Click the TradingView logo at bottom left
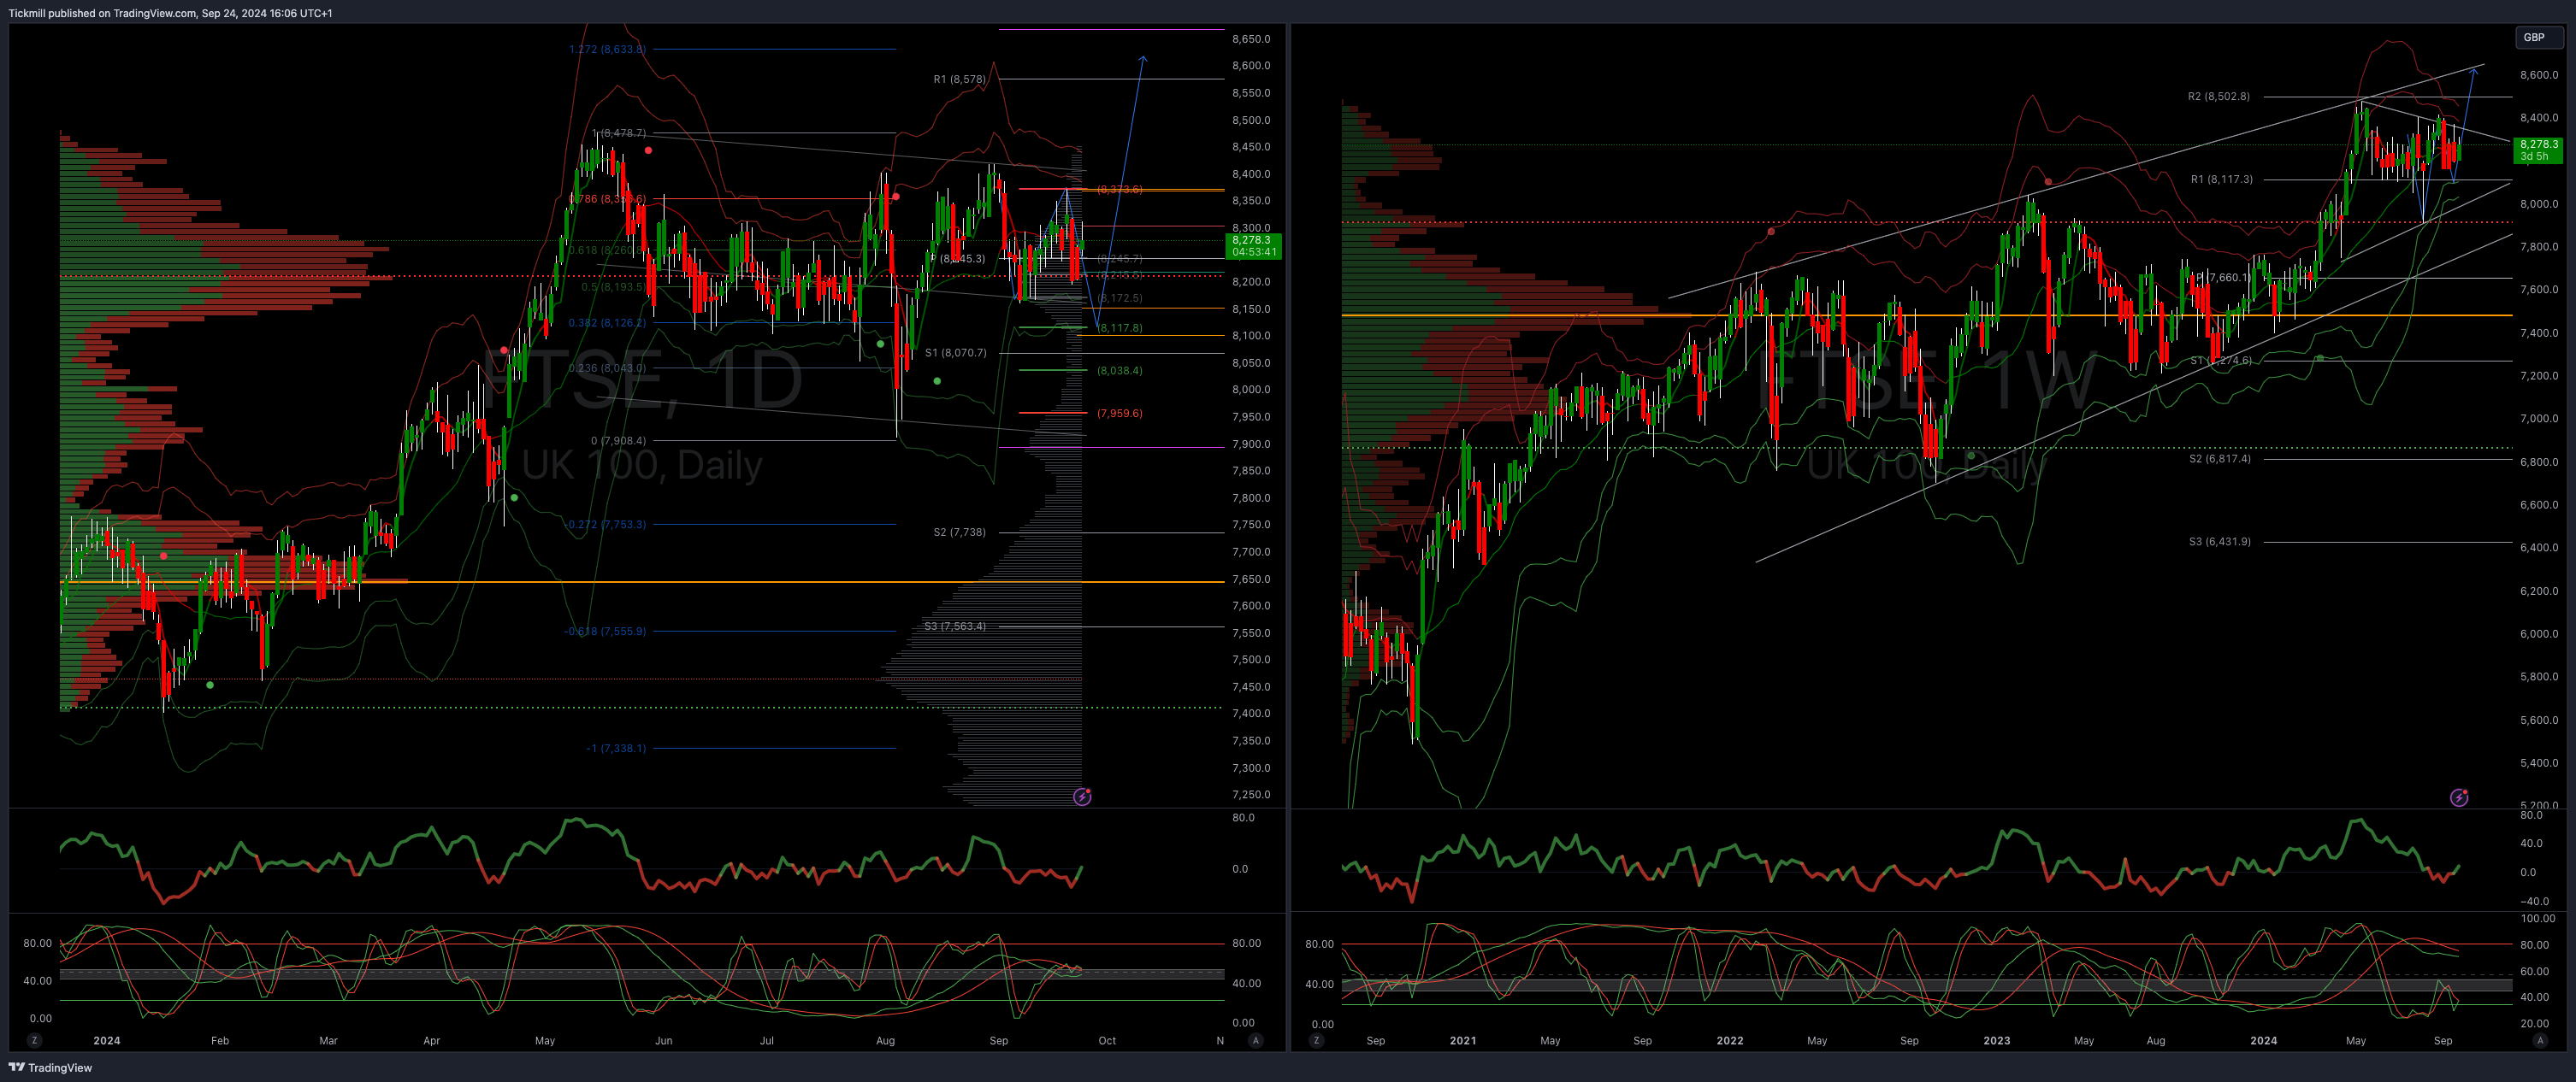The image size is (2576, 1082). [x=50, y=1067]
